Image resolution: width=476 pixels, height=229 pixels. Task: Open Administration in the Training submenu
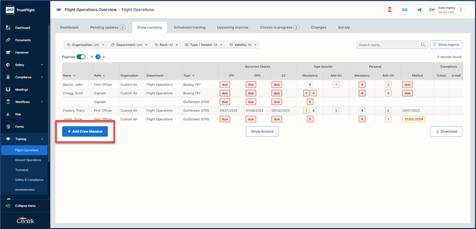[25, 189]
